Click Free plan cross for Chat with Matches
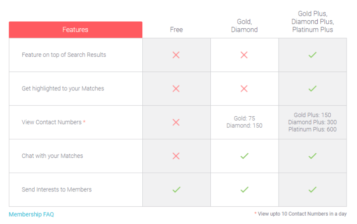 [176, 156]
